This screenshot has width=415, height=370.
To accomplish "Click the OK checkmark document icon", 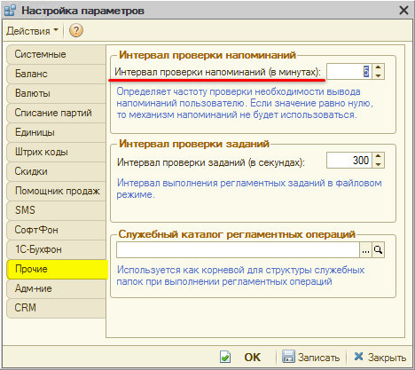I will pos(225,357).
